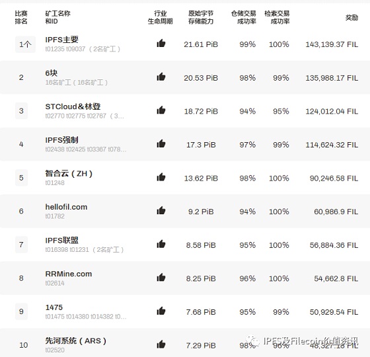Click thumbs-up icon for 智合云 (ZH) row
The height and width of the screenshot is (357, 370).
161,177
